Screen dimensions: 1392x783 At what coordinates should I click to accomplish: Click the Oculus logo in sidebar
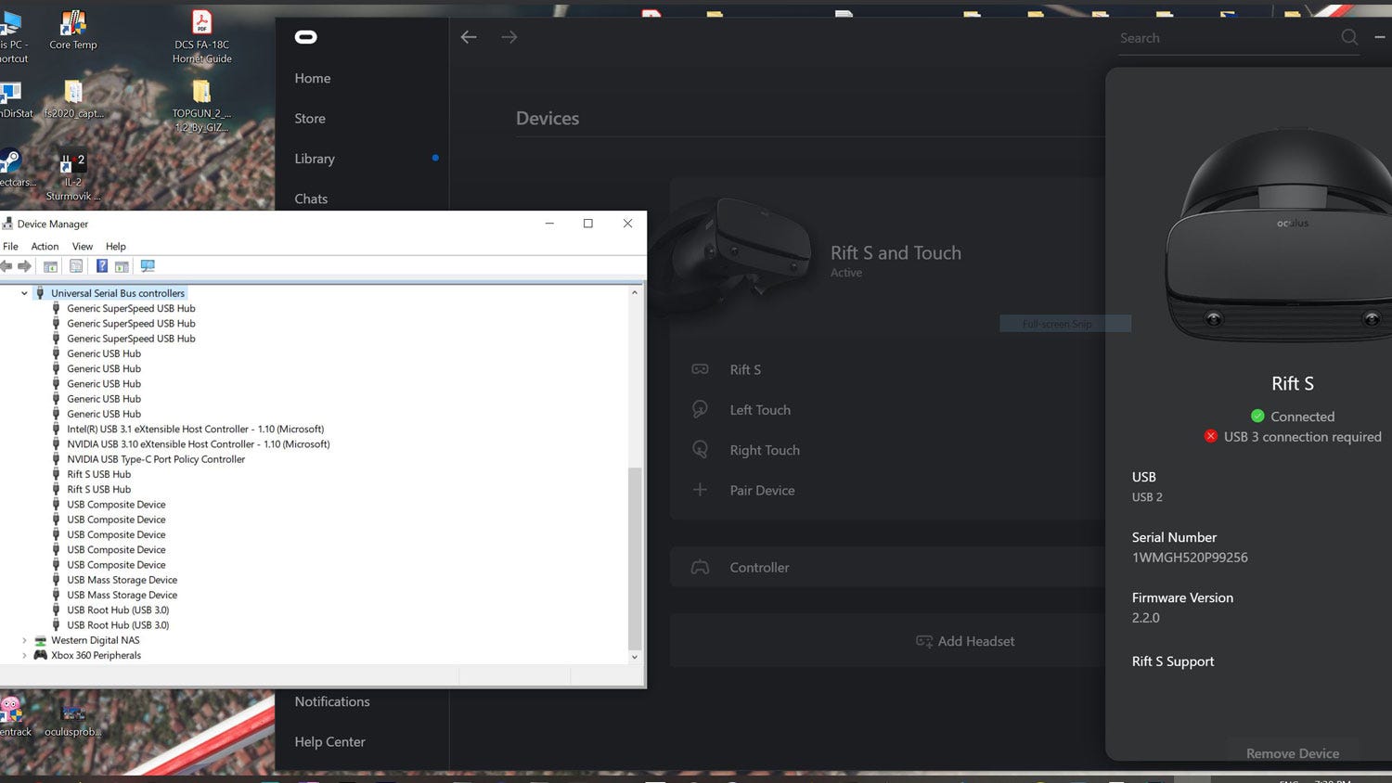[306, 37]
